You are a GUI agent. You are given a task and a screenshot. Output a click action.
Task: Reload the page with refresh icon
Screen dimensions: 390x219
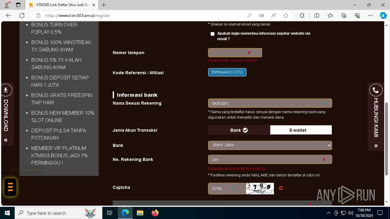(22, 16)
